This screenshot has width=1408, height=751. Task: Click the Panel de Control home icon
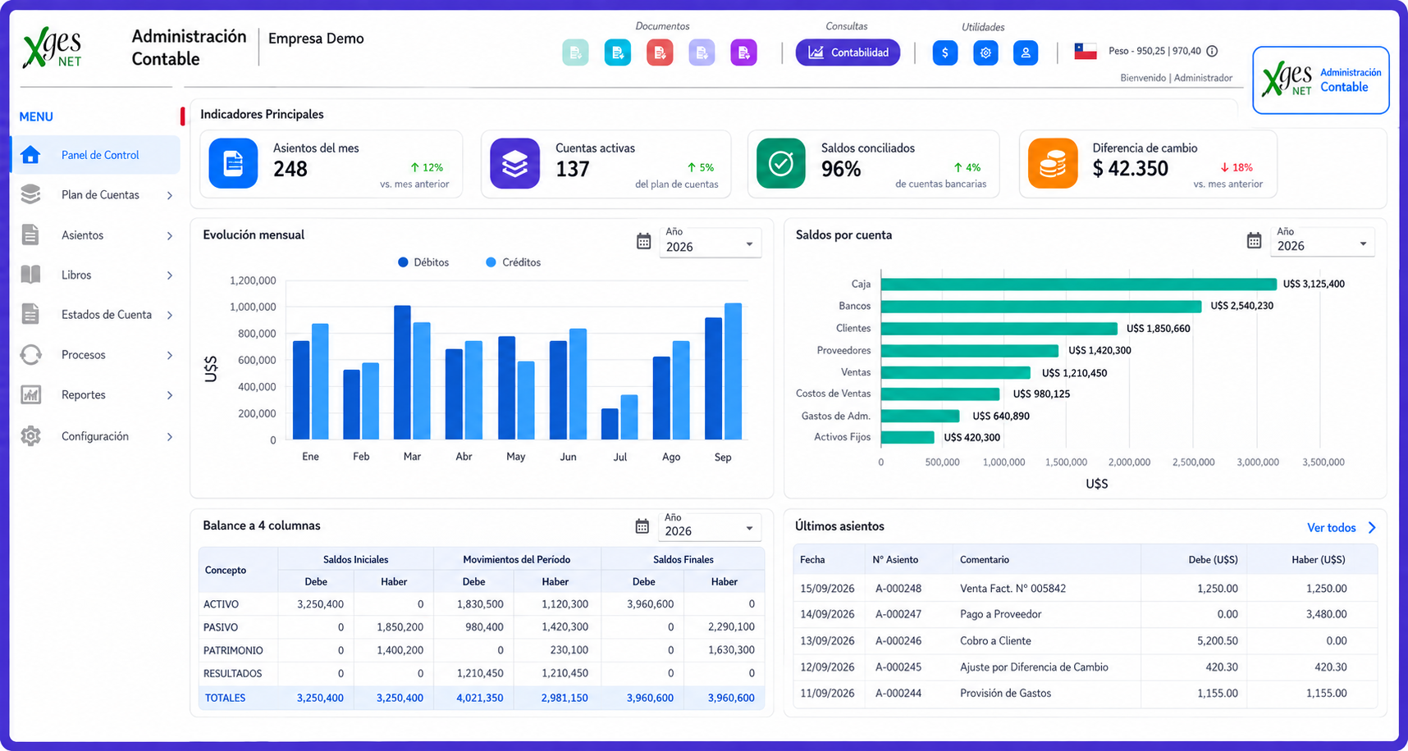30,155
